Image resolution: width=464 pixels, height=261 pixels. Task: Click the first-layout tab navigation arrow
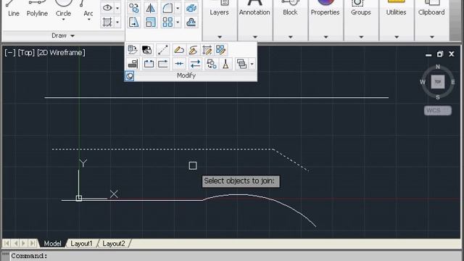coord(7,244)
